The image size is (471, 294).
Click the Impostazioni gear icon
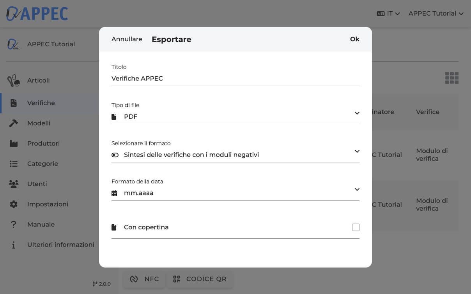tap(14, 204)
